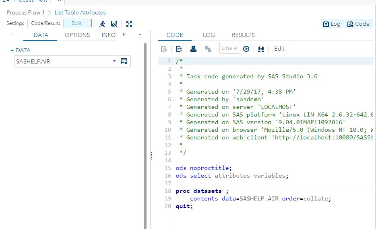Click line number 1 in the gutter
Image resolution: width=376 pixels, height=229 pixels.
pyautogui.click(x=169, y=61)
